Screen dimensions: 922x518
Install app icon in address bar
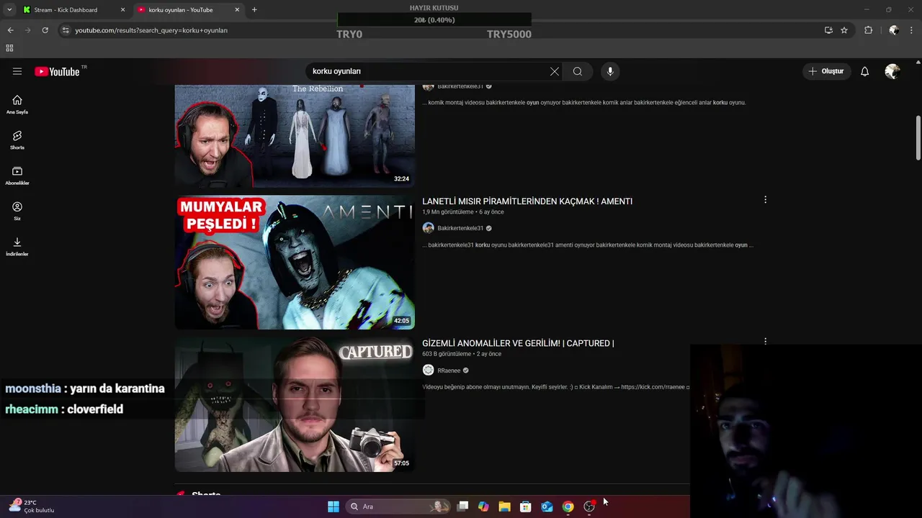tap(828, 30)
